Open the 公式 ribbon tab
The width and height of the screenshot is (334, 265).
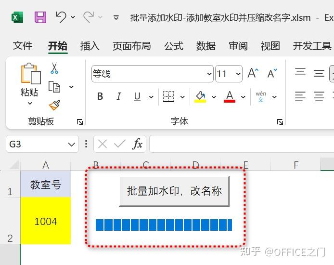(x=174, y=46)
